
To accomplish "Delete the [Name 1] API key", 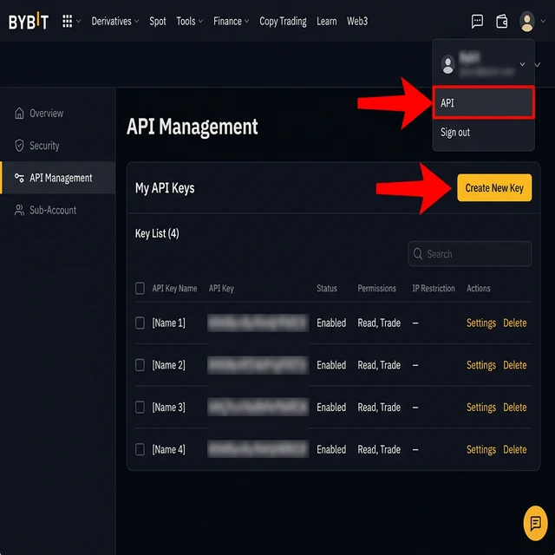I will coord(514,323).
